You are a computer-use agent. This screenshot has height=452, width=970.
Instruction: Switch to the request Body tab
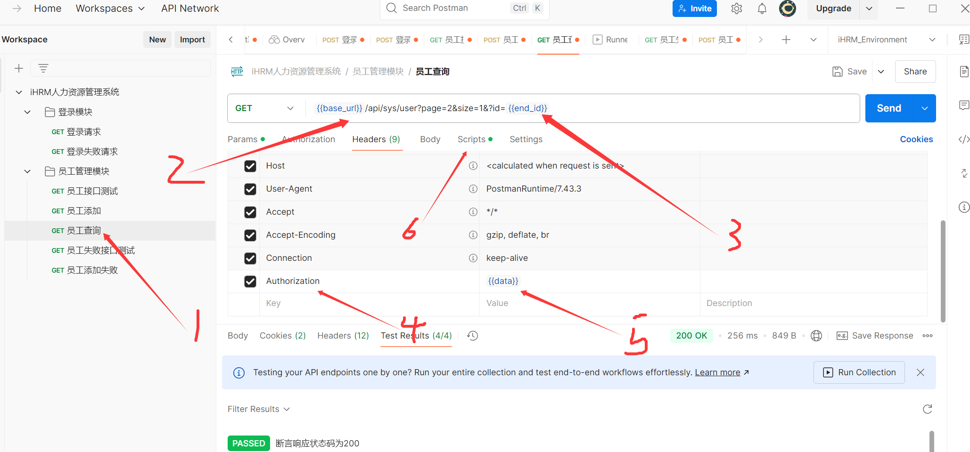430,139
